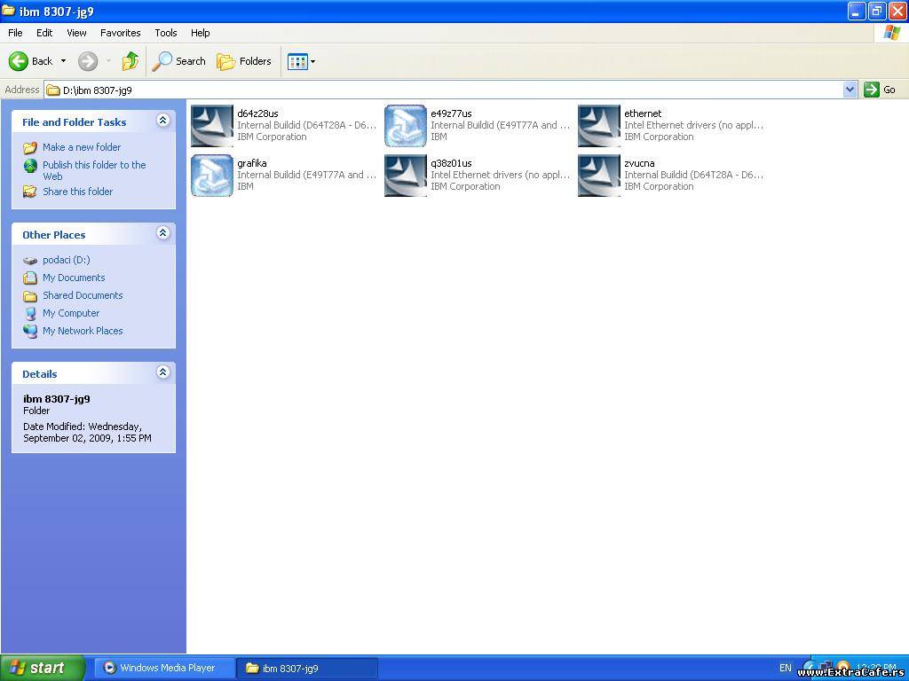Click the EN language indicator

[785, 668]
